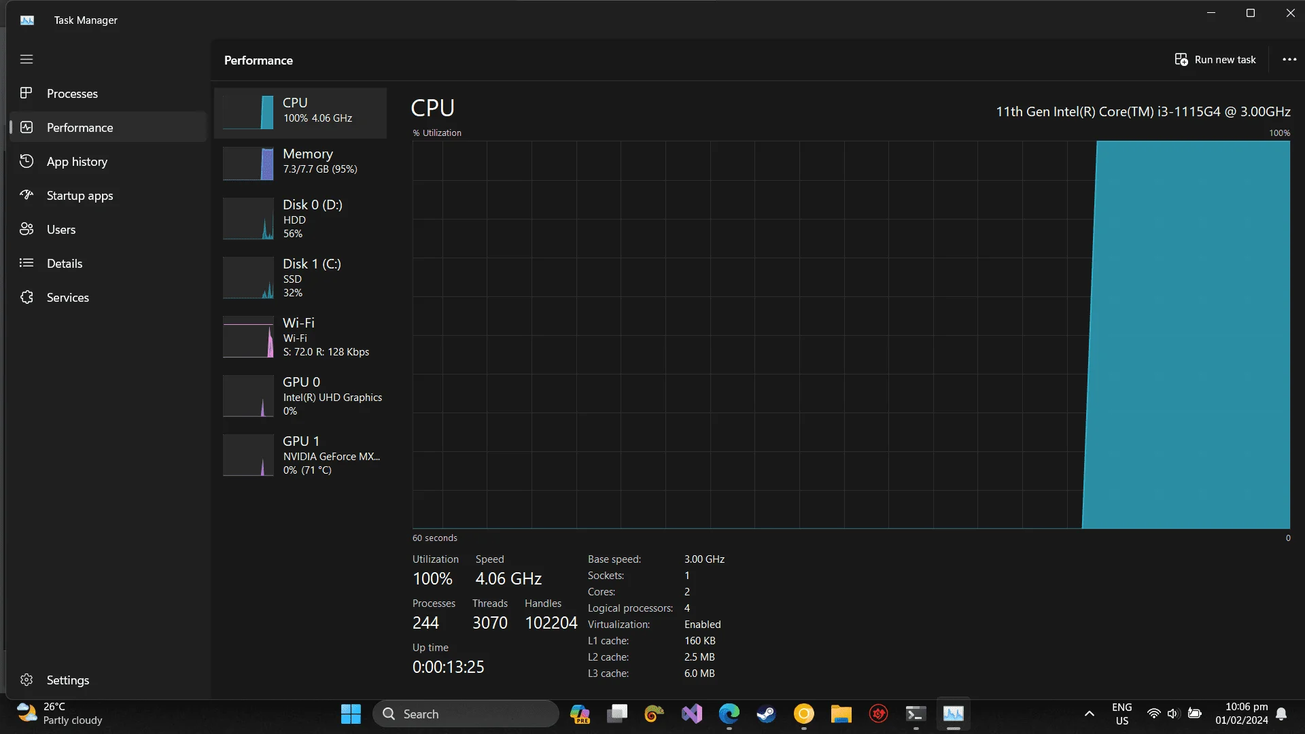Select GPU 1 NVIDIA GeForce
This screenshot has width=1305, height=734.
click(x=300, y=455)
